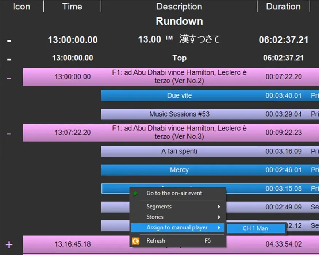Viewport: 319px width, 255px height.
Task: Collapse the 13.00 rundown root row
Action: pos(9,40)
